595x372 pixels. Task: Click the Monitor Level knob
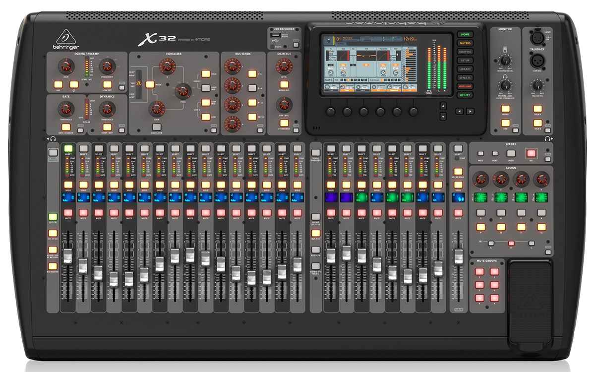tap(505, 62)
